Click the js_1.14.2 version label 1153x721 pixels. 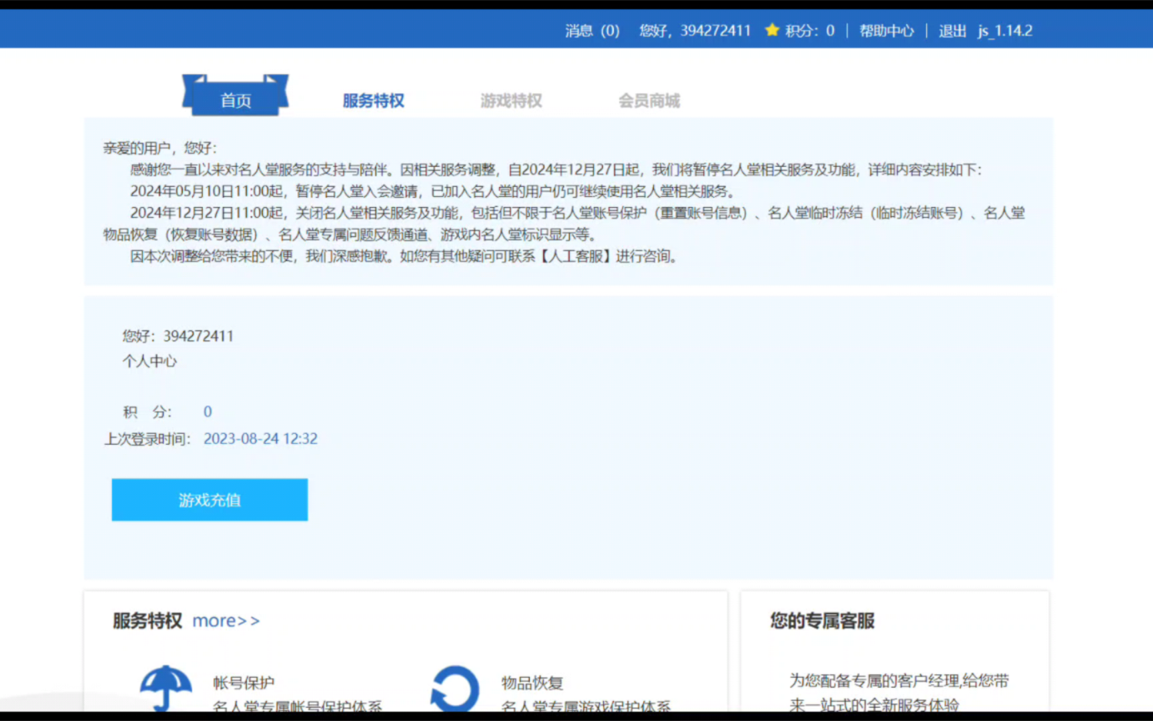1005,31
